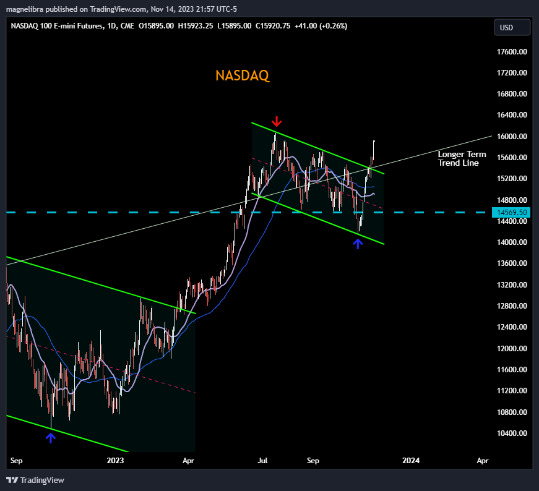Click the Longer Term Trend Line label
The width and height of the screenshot is (539, 491).
(462, 158)
